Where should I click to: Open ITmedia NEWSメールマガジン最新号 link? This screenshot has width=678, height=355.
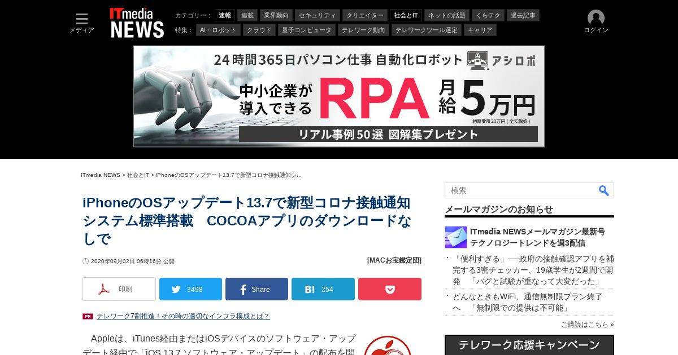[537, 237]
